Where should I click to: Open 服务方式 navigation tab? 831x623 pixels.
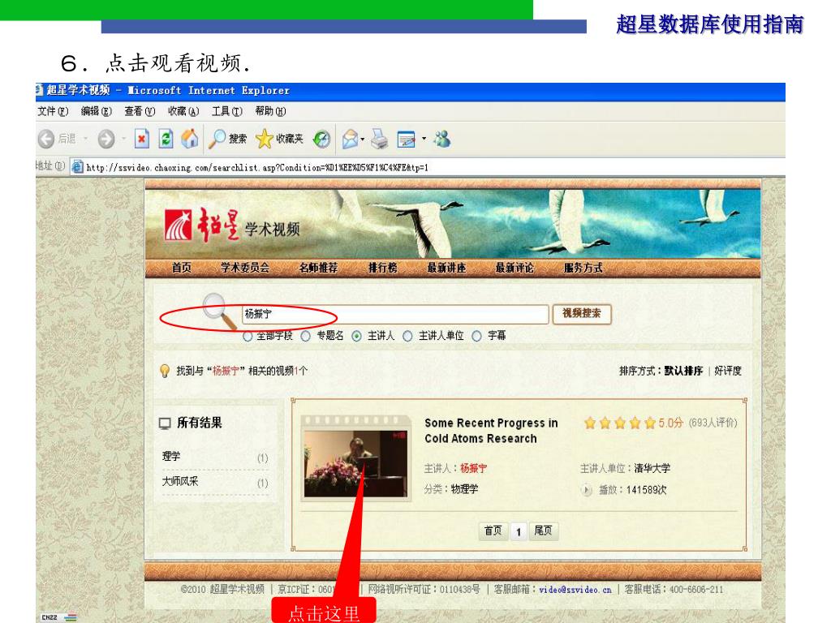pos(583,268)
